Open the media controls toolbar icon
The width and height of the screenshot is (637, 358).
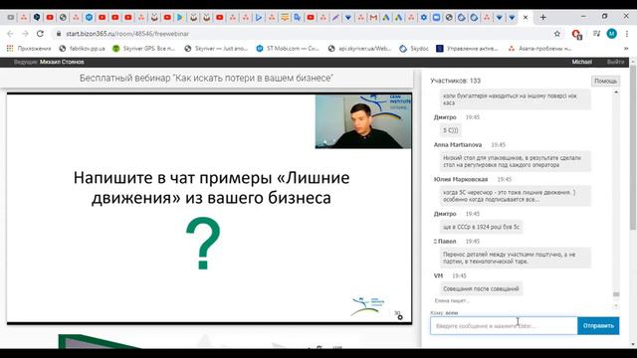click(596, 34)
